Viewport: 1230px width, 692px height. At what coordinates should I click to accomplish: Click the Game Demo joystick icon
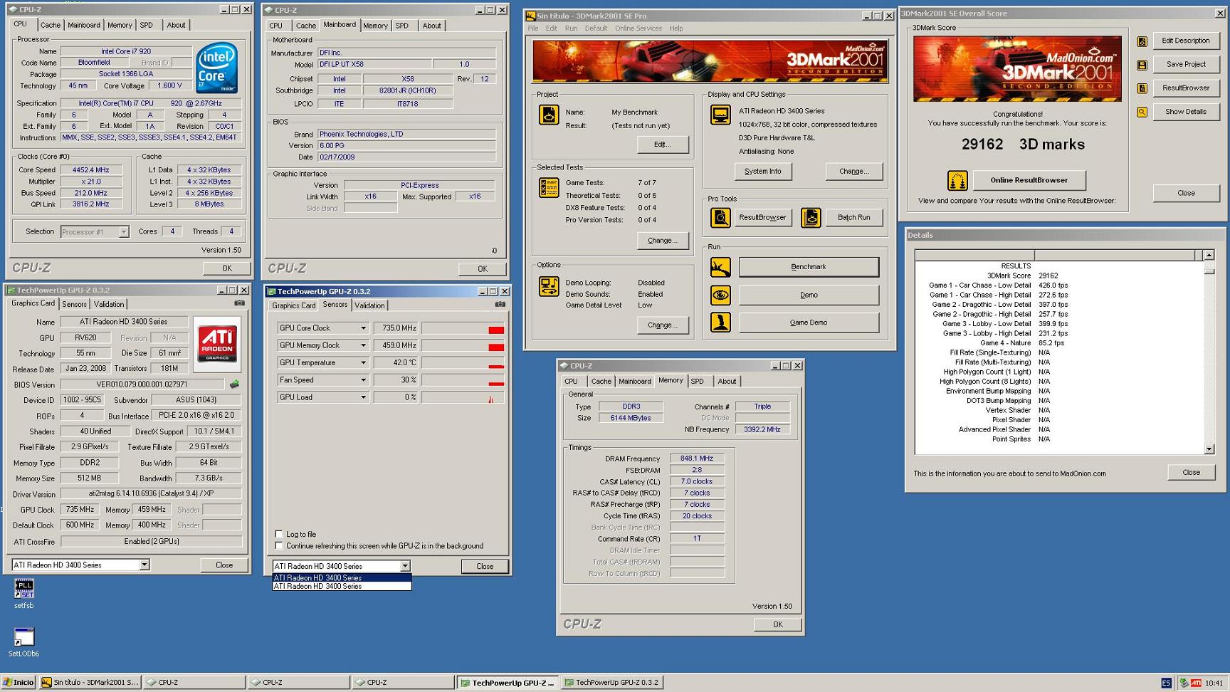(x=720, y=323)
